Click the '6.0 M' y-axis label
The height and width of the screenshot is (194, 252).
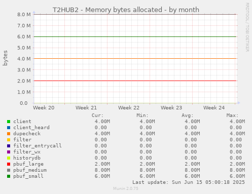click(24, 36)
